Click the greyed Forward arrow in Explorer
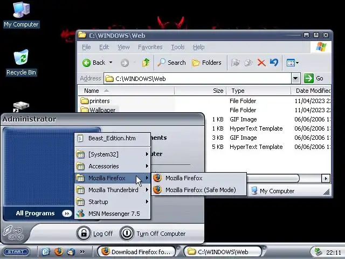The width and height of the screenshot is (345, 259). point(125,63)
